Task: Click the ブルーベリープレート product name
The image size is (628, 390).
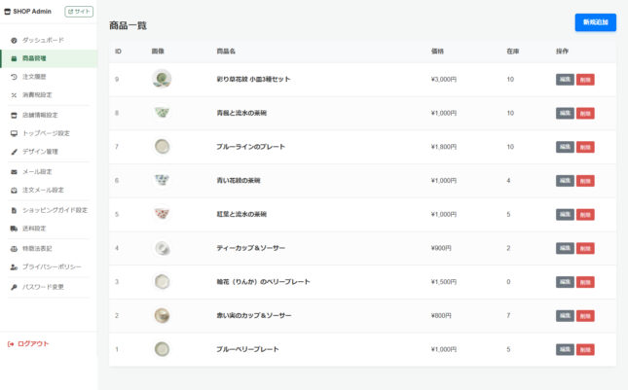Action: (247, 349)
